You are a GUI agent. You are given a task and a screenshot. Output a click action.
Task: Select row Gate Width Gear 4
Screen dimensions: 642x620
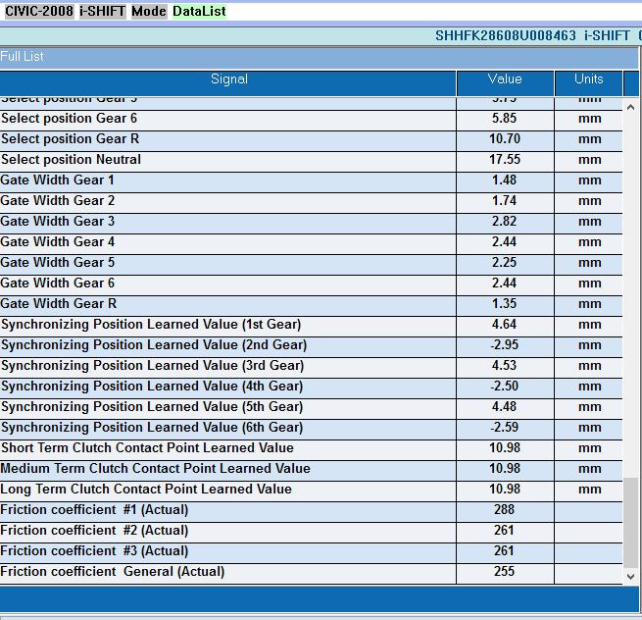[x=311, y=242]
